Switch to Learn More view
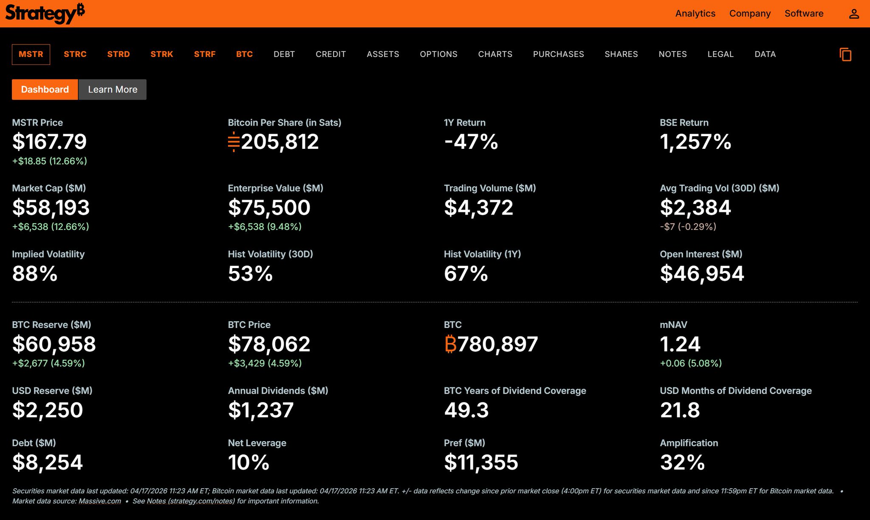 pyautogui.click(x=113, y=89)
